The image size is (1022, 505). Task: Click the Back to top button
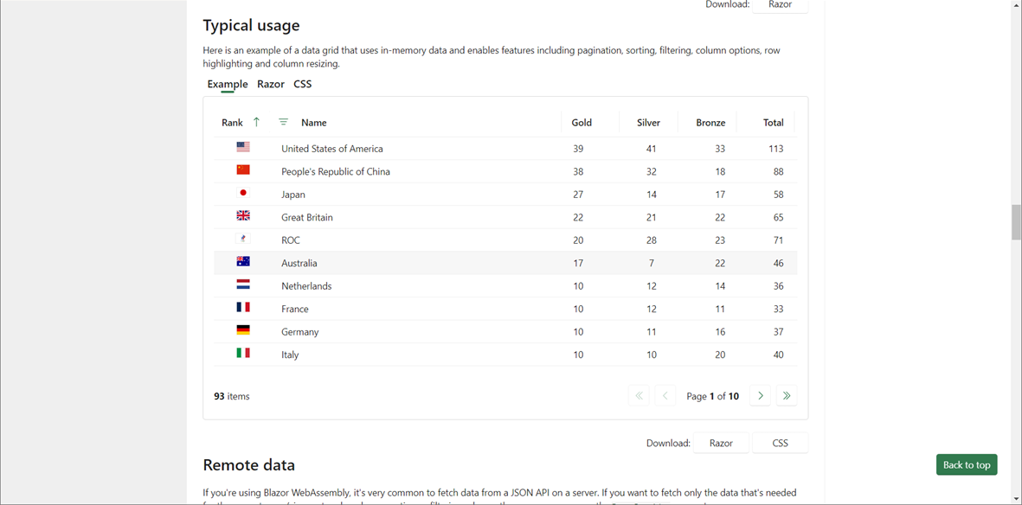pyautogui.click(x=966, y=464)
